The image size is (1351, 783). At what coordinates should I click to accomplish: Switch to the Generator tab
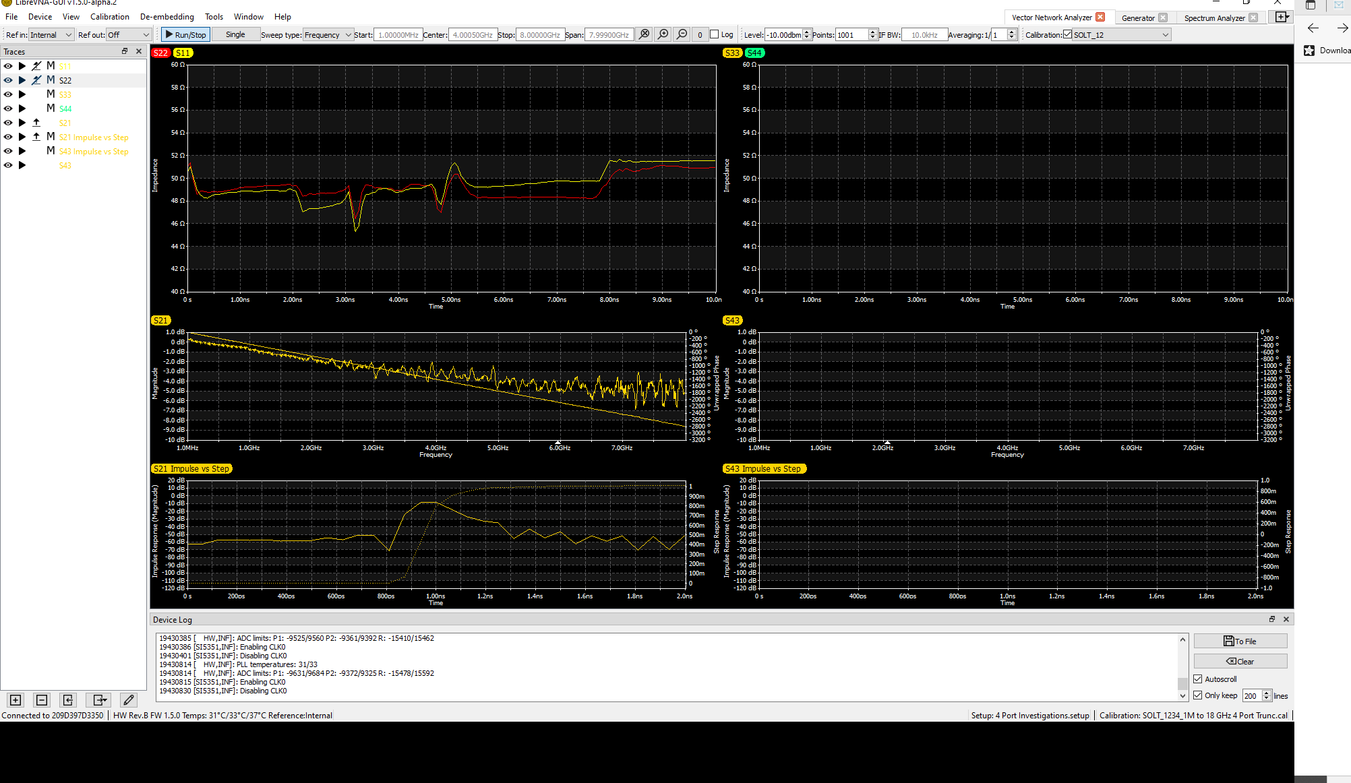[x=1141, y=18]
